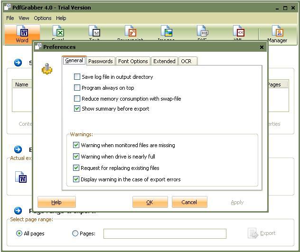Open the View menu

24,18
